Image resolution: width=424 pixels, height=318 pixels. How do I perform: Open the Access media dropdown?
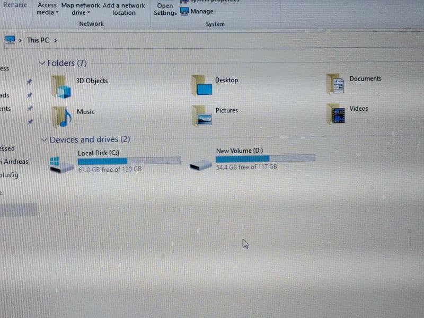click(47, 9)
